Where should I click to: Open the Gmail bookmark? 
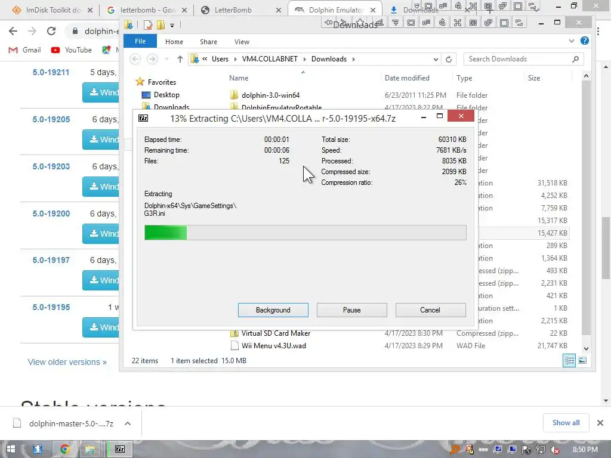coord(25,50)
